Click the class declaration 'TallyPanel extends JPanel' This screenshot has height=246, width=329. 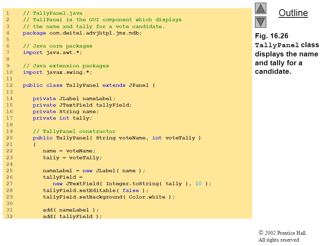(x=89, y=85)
